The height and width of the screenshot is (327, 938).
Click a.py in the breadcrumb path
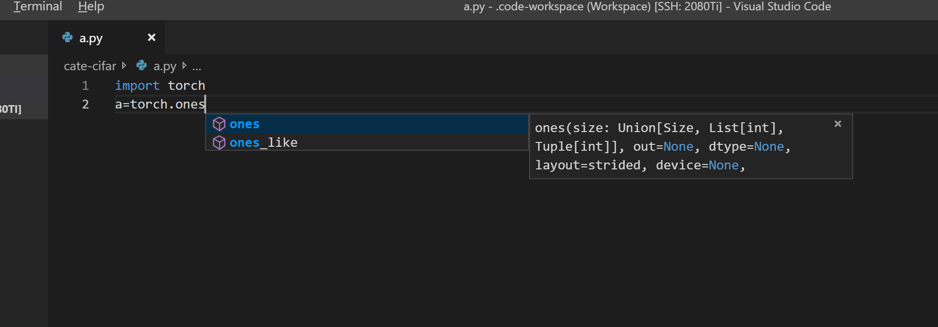165,66
